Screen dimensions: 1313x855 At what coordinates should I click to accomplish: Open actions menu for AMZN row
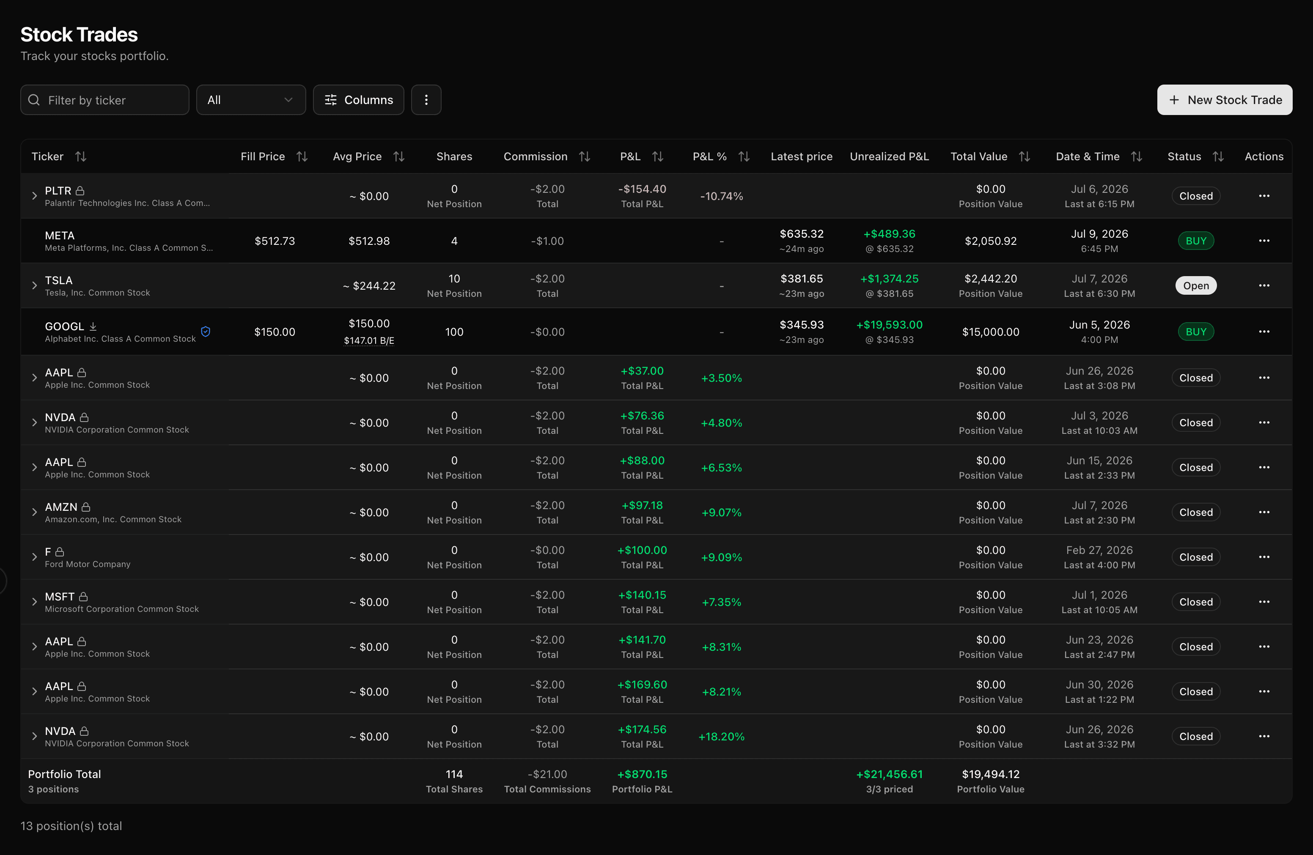click(1264, 512)
